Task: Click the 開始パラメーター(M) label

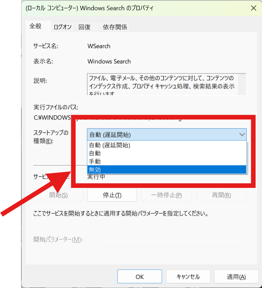Action: 58,240
